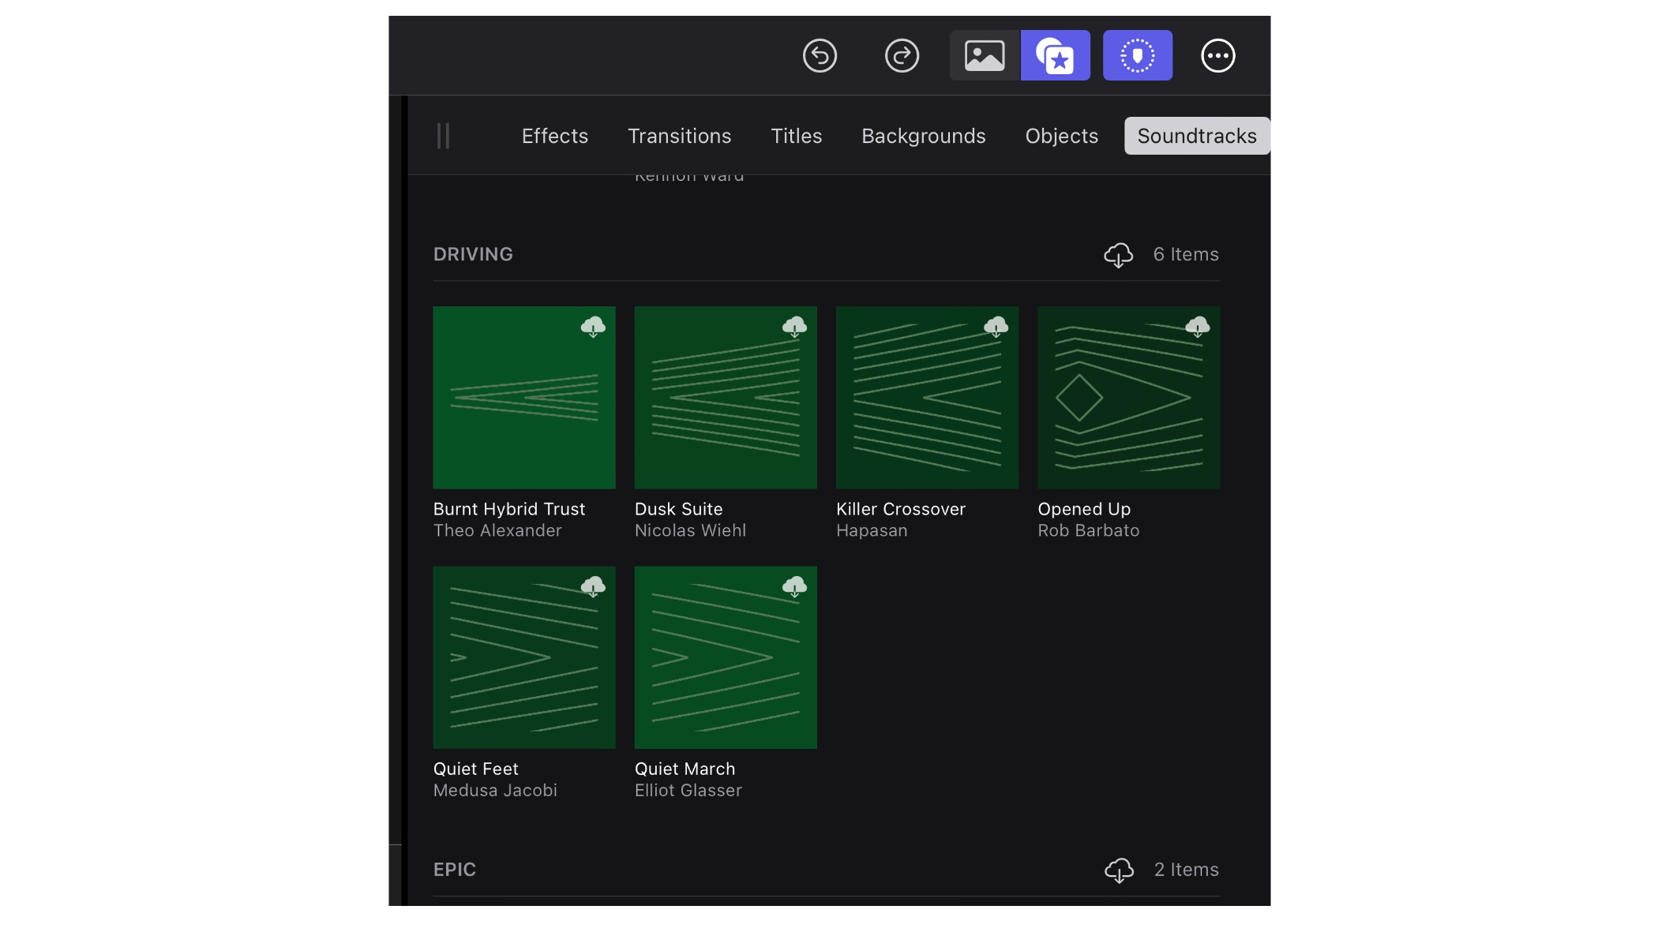Download the Dusk Suite soundtrack
The height and width of the screenshot is (932, 1658).
pos(794,327)
